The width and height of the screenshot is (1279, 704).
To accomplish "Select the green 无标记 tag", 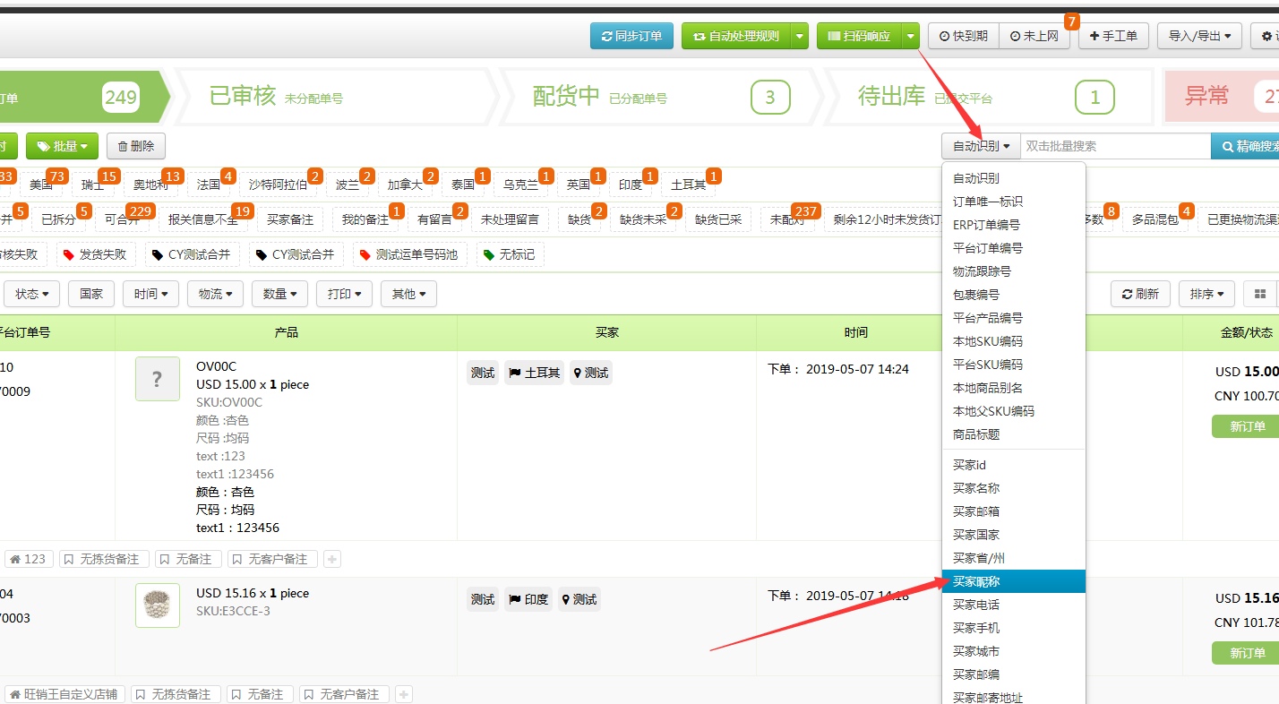I will click(x=510, y=254).
